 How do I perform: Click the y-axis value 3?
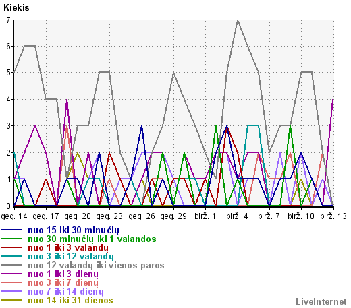(x=8, y=126)
